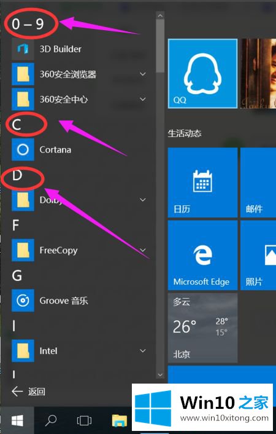Click the back arrow beside 返回
The image size is (276, 434).
tap(17, 392)
